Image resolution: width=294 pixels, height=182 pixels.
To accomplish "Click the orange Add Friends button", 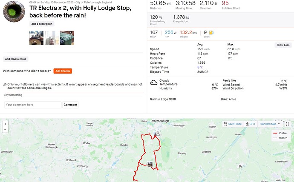I will click(x=63, y=71).
